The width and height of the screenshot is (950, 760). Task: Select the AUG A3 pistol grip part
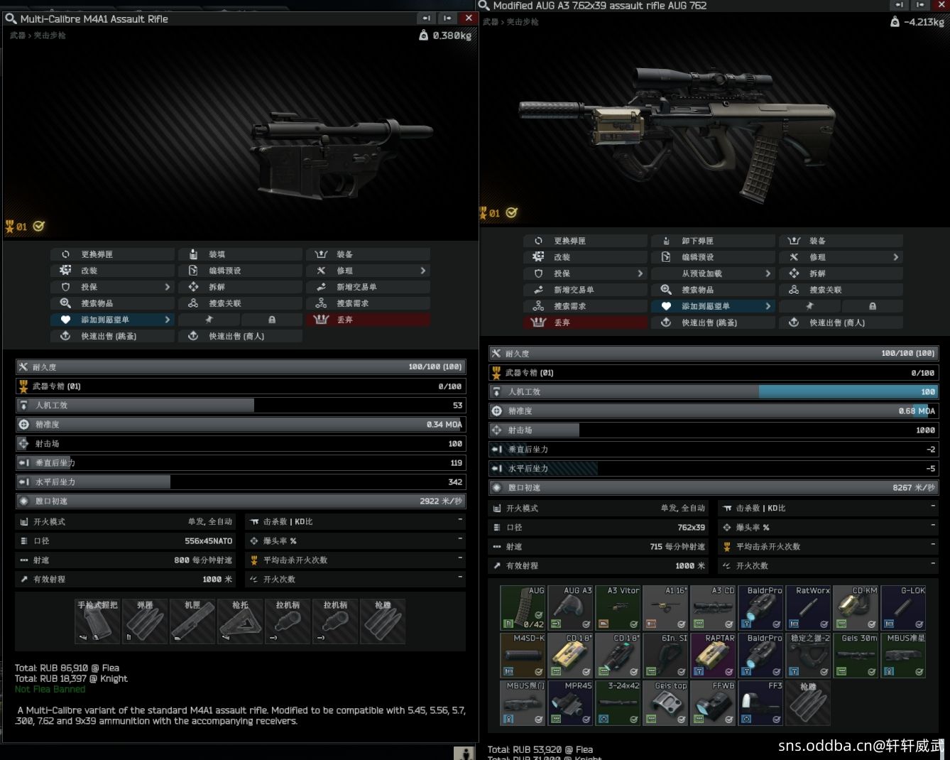570,607
